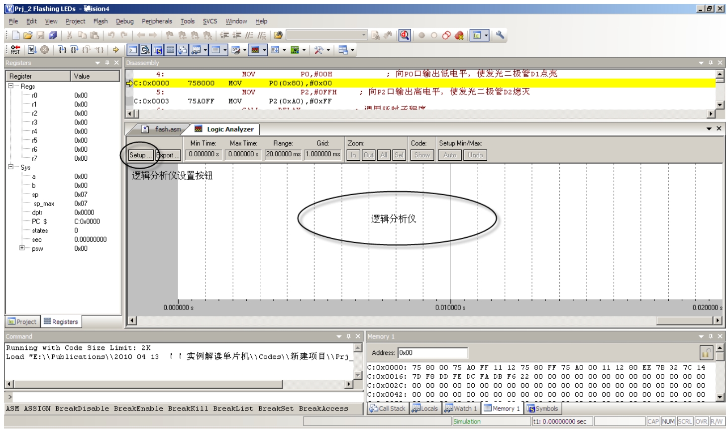Click the Step Into braces icon

pyautogui.click(x=62, y=50)
